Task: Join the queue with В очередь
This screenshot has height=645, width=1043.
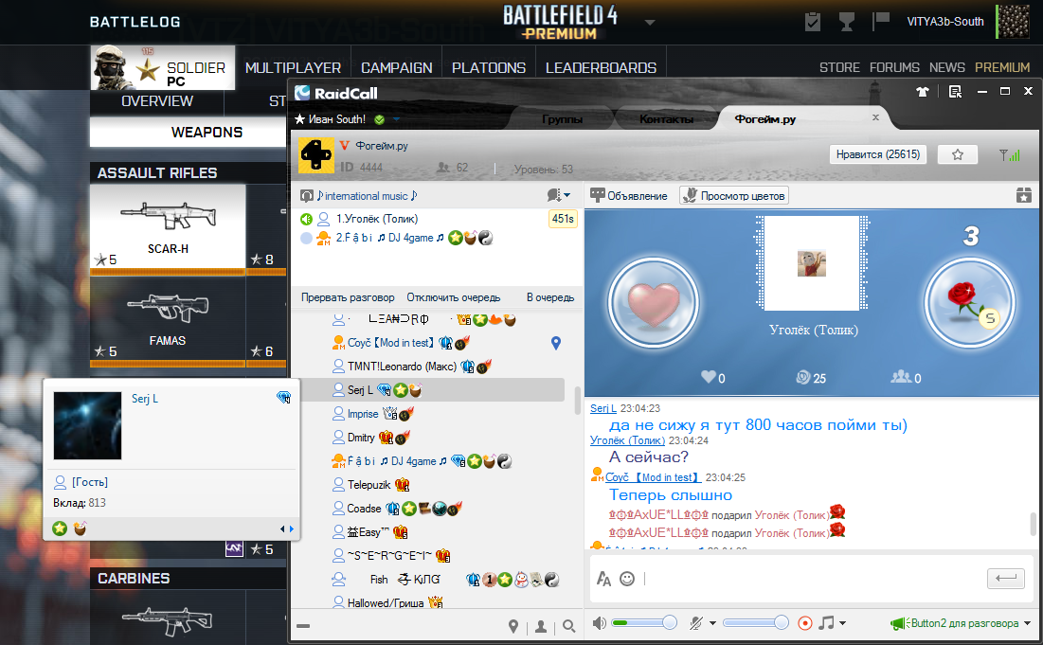Action: (550, 297)
